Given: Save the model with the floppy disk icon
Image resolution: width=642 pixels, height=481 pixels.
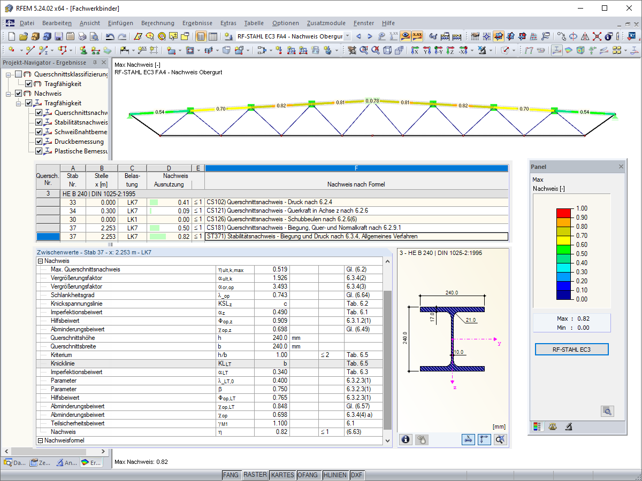Looking at the screenshot, I should click(58, 36).
